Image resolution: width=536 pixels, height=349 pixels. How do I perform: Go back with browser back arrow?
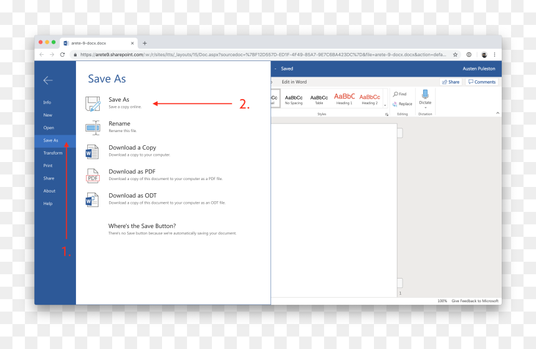click(x=41, y=55)
